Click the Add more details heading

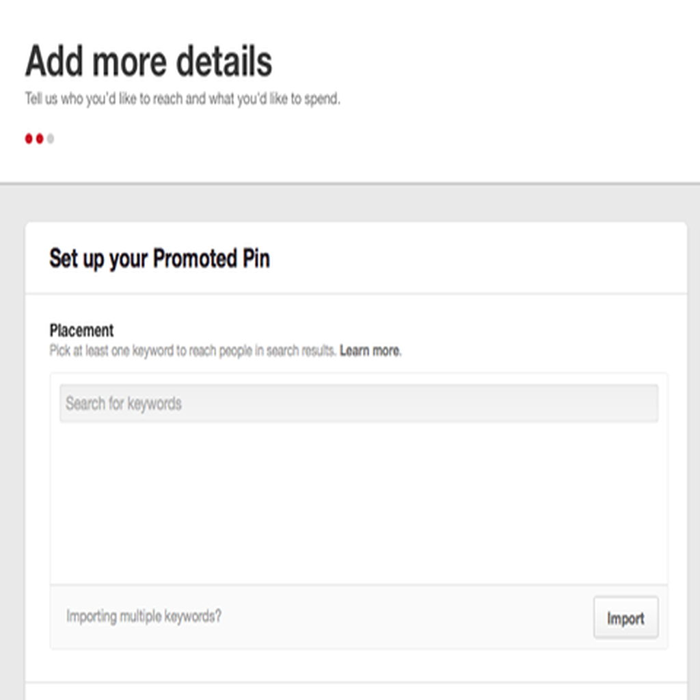click(x=148, y=61)
